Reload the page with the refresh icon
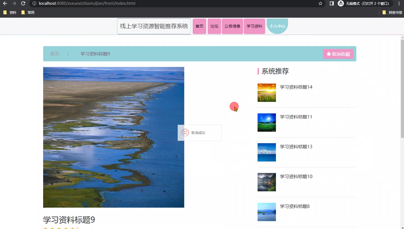Screen dimensions: 404x229 pos(23,4)
